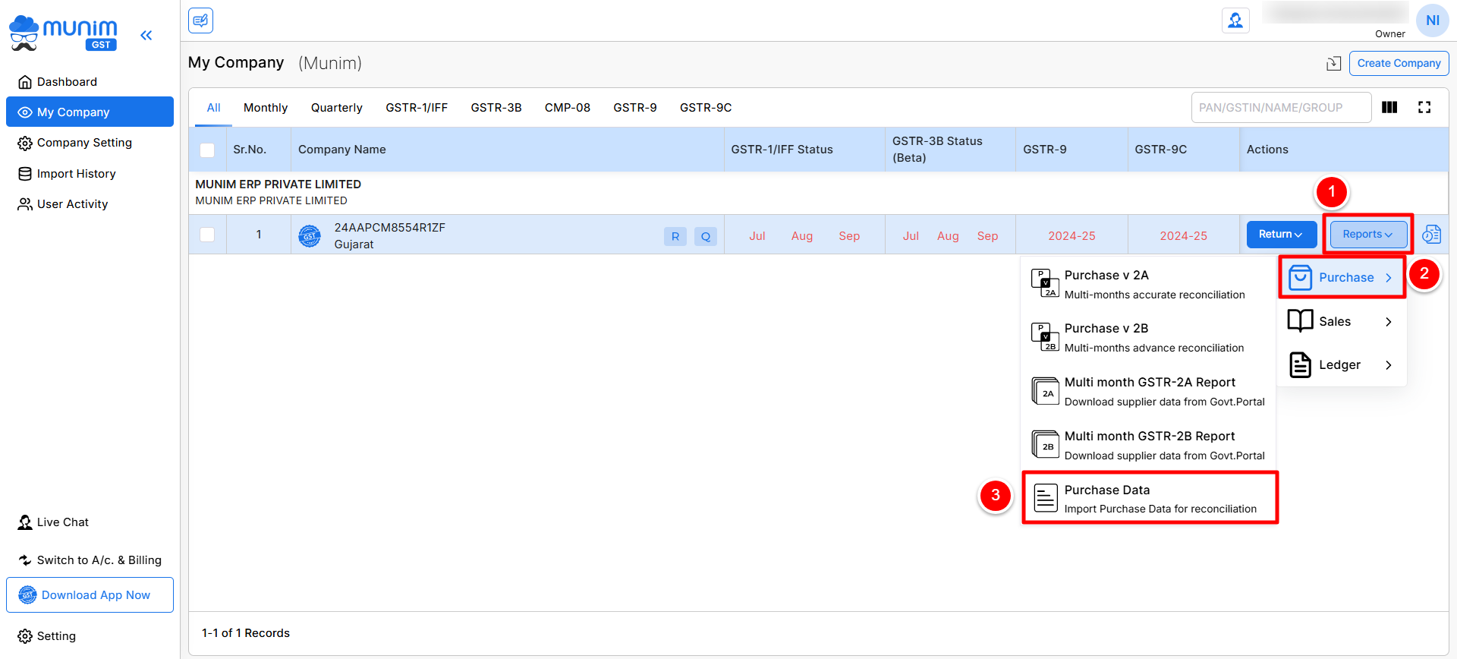The height and width of the screenshot is (659, 1457).
Task: Click GSTIN 24AAPCM8554R1ZF
Action: [390, 228]
